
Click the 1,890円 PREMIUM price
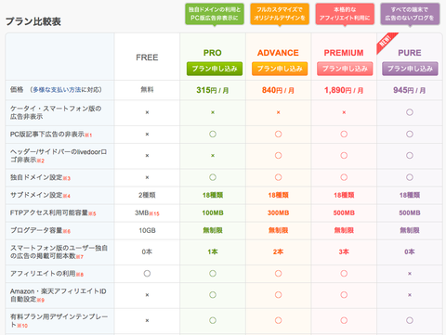tap(344, 90)
